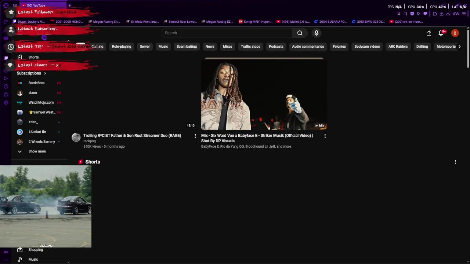Image resolution: width=470 pixels, height=264 pixels.
Task: Select the Music category chip
Action: click(x=163, y=47)
